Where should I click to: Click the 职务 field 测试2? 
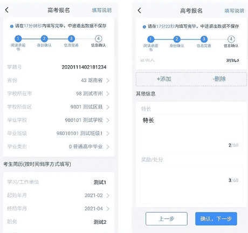pyautogui.click(x=100, y=222)
